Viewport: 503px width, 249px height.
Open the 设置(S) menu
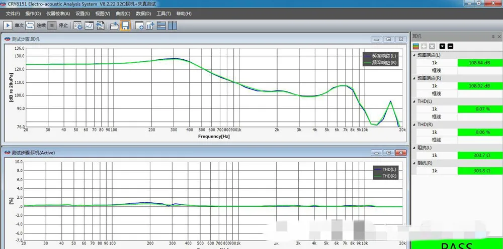coord(83,14)
